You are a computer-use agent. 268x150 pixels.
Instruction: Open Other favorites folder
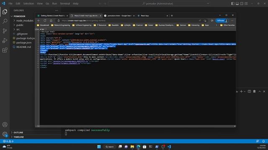227,25
